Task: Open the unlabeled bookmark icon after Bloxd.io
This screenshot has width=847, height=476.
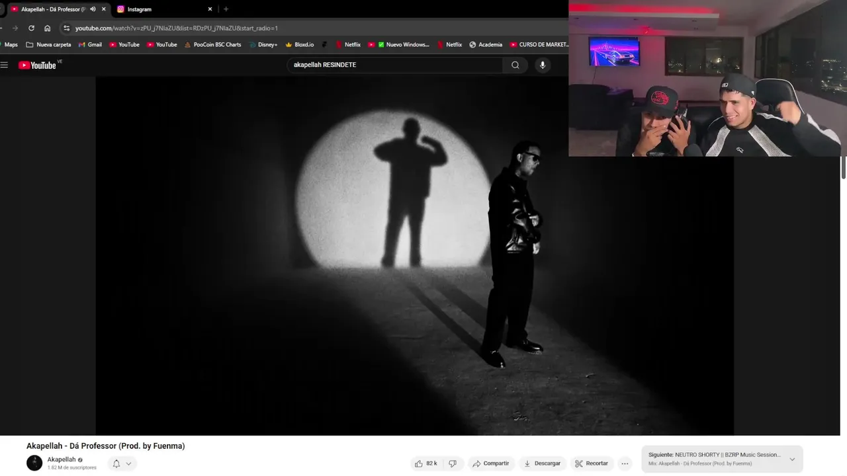Action: [324, 45]
